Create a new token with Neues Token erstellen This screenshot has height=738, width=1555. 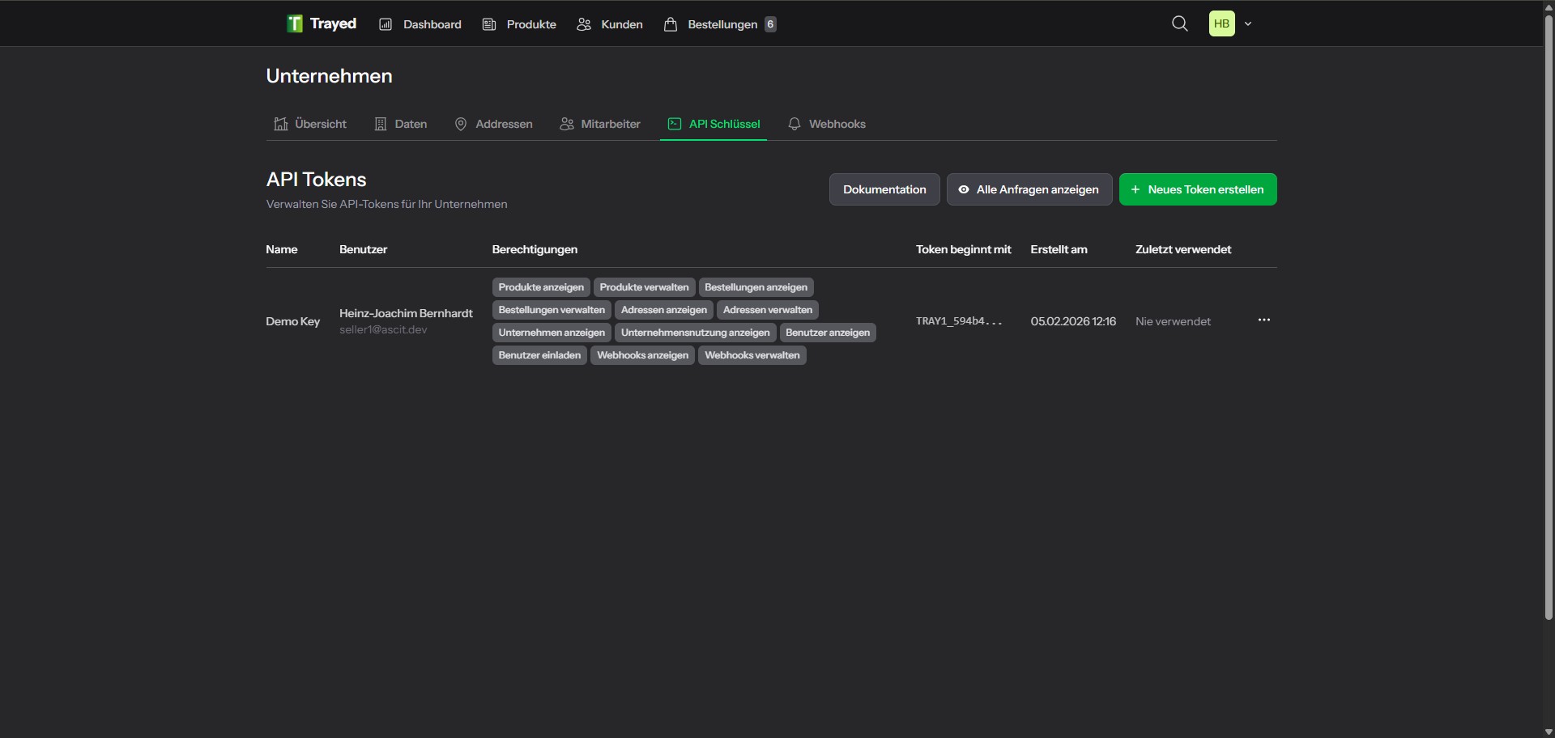[x=1198, y=189]
